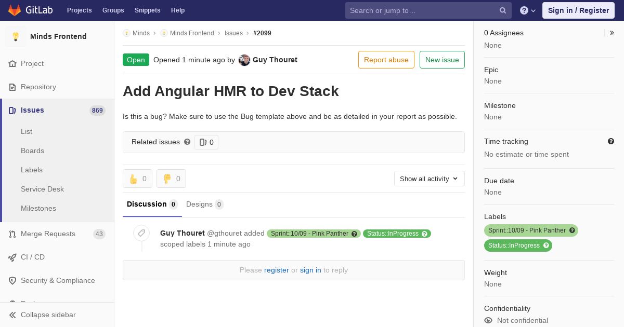Click the Security & Compliance shield icon
The image size is (624, 327).
[12, 281]
